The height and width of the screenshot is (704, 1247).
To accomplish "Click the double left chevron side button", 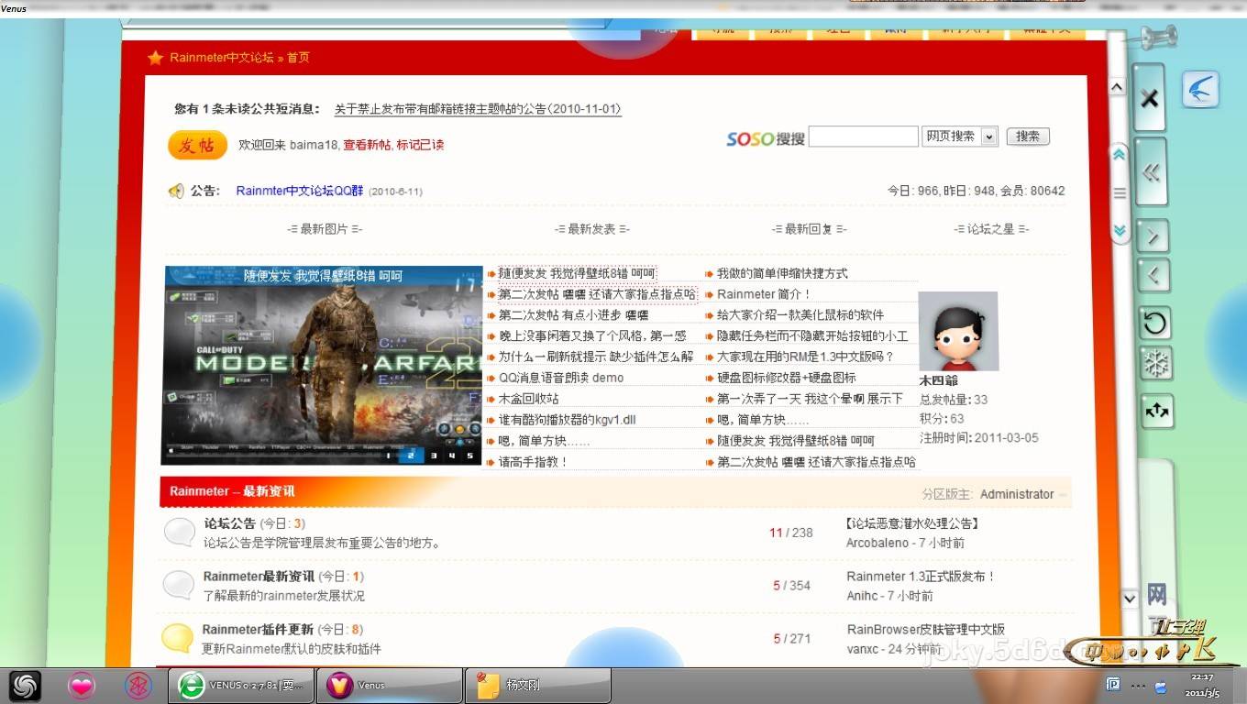I will coord(1152,172).
